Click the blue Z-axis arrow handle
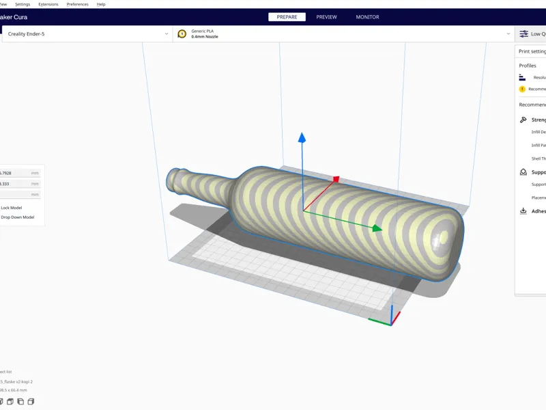This screenshot has width=546, height=410. click(x=302, y=138)
